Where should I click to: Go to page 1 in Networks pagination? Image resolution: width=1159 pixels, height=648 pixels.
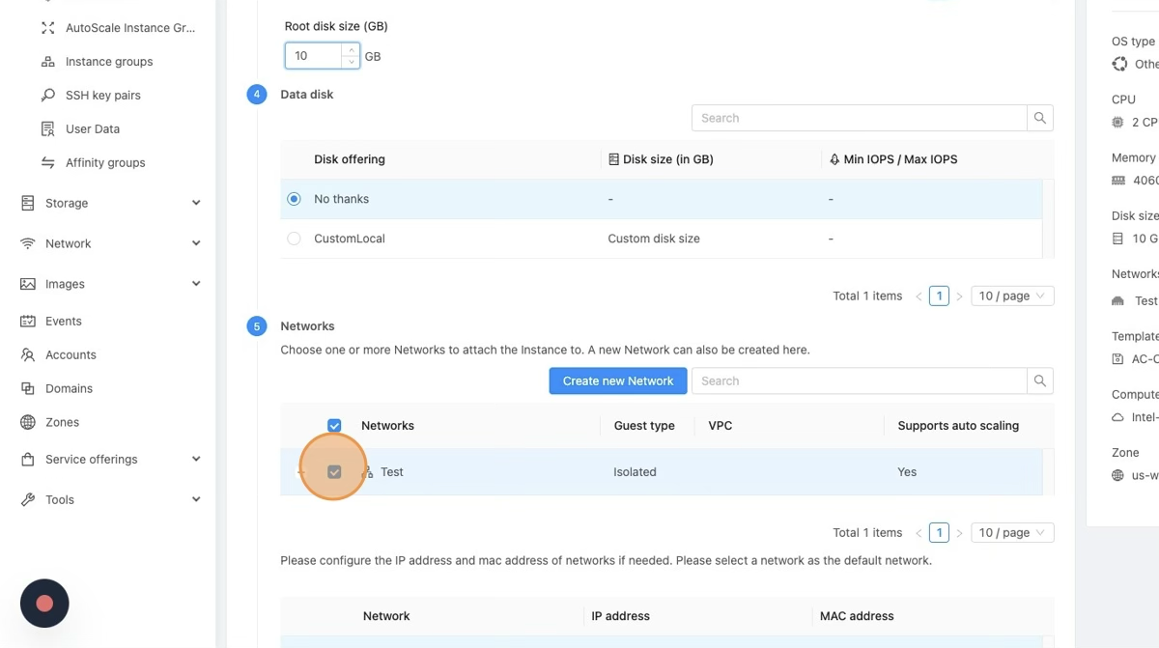(x=939, y=533)
